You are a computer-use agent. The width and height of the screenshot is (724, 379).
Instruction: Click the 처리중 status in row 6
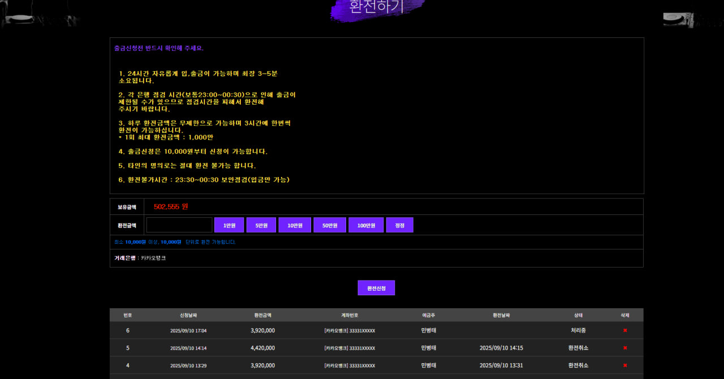(x=578, y=330)
